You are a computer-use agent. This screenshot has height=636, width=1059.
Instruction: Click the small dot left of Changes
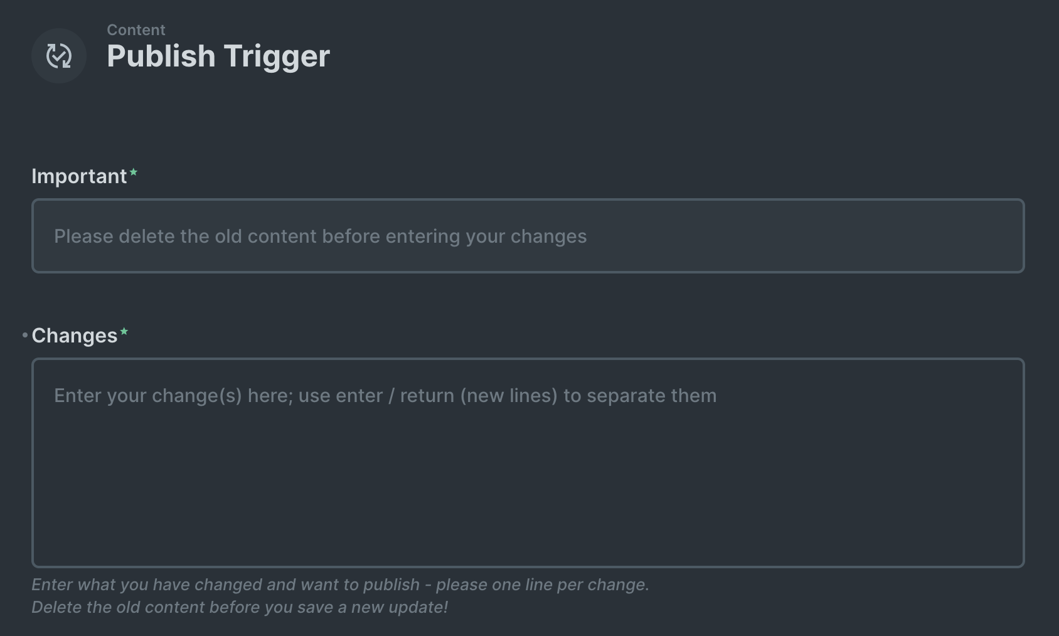25,336
